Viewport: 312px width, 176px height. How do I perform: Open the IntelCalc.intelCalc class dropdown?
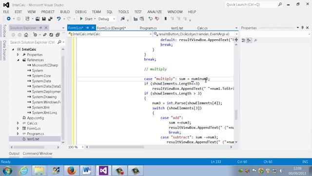151,34
